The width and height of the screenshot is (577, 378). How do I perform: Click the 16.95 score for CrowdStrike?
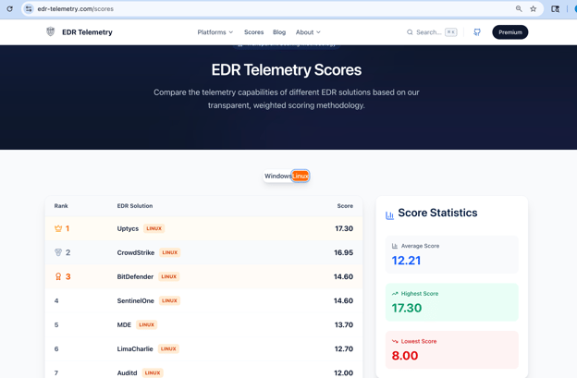[344, 252]
